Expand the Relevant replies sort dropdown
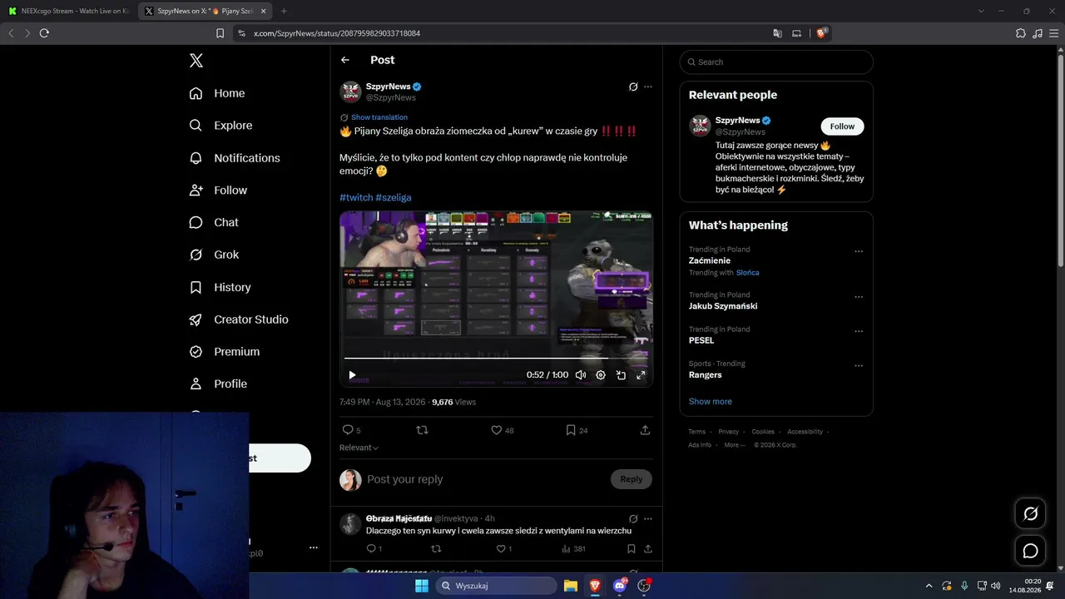This screenshot has width=1065, height=599. (359, 448)
